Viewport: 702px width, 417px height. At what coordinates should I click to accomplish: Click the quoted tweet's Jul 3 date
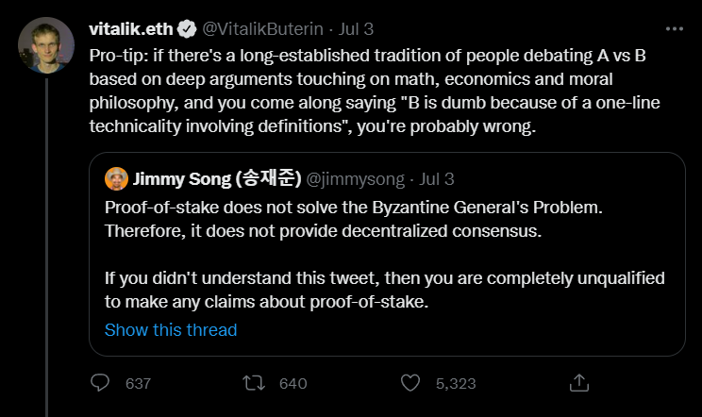pyautogui.click(x=436, y=178)
